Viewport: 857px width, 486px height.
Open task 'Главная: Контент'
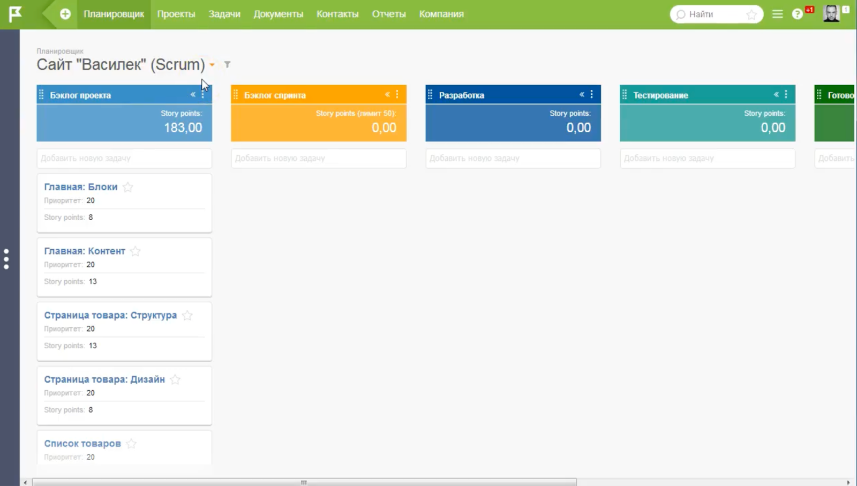85,251
